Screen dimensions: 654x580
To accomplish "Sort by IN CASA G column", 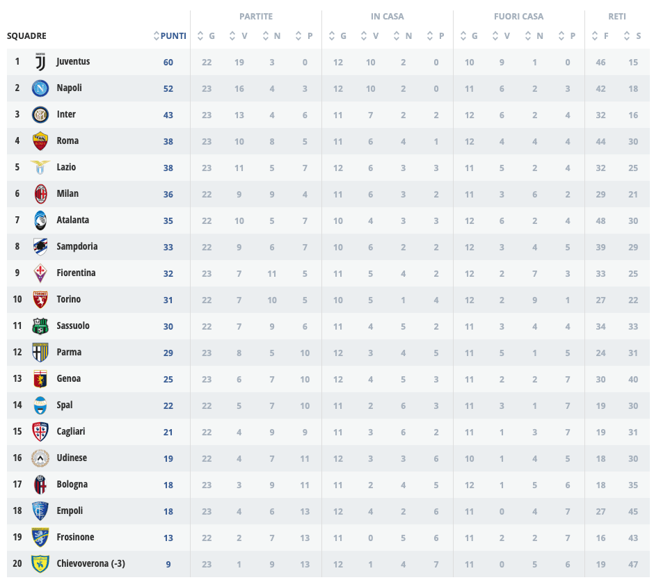I will [x=337, y=36].
